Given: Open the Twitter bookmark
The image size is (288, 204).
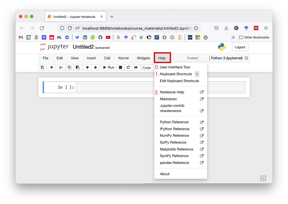Looking at the screenshot, I should [77, 37].
